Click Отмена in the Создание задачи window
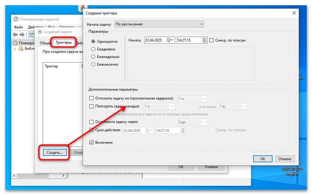The width and height of the screenshot is (312, 195). pyautogui.click(x=211, y=167)
